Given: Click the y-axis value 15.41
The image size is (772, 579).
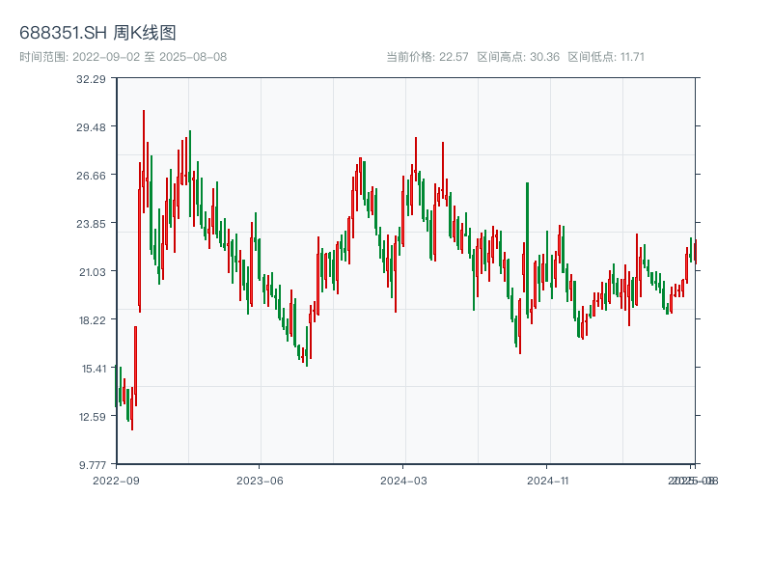Looking at the screenshot, I should point(94,369).
